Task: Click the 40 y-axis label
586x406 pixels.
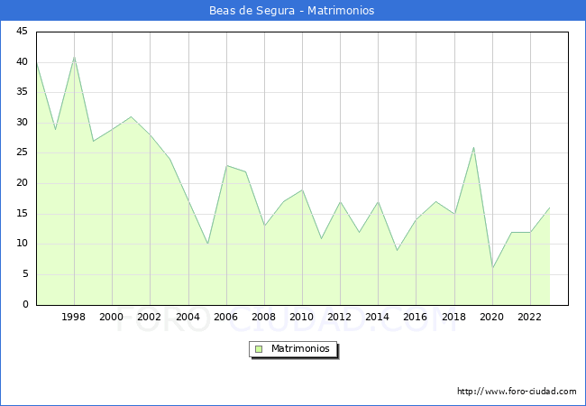Action: pyautogui.click(x=22, y=61)
